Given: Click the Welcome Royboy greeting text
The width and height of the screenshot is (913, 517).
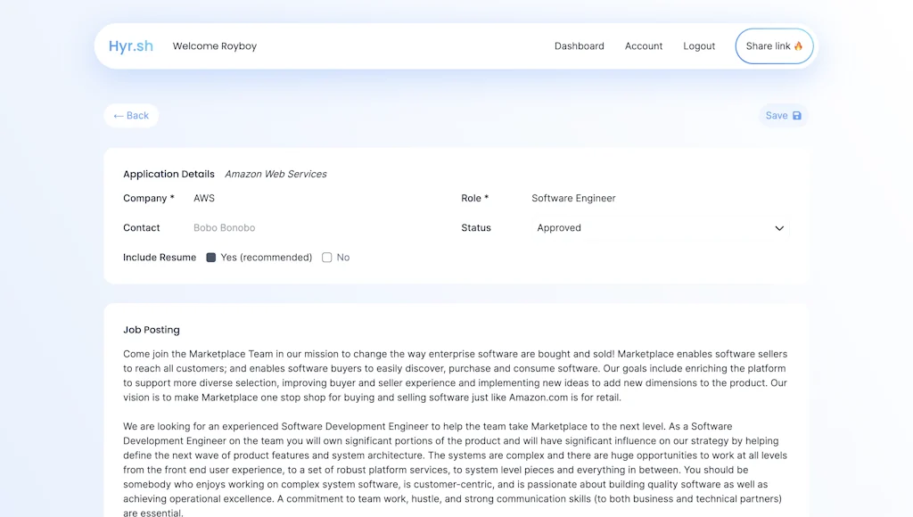Looking at the screenshot, I should (215, 46).
